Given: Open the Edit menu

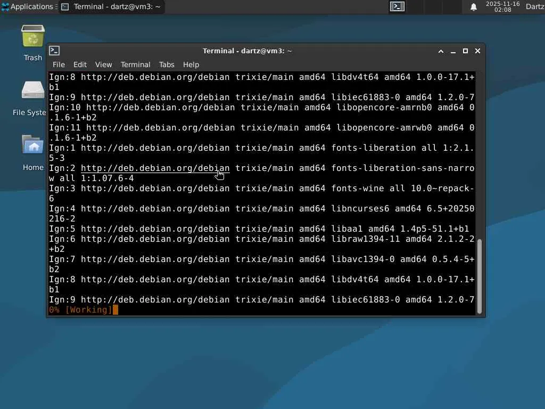Looking at the screenshot, I should point(80,64).
